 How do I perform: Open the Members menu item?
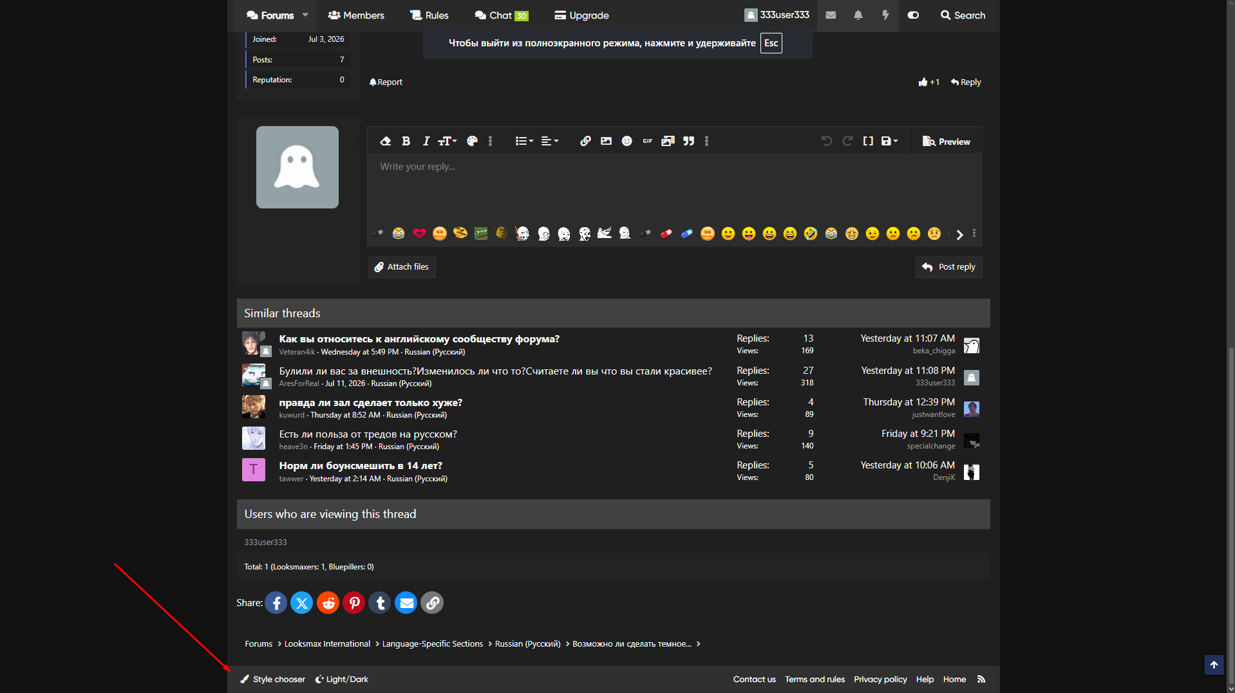(356, 15)
